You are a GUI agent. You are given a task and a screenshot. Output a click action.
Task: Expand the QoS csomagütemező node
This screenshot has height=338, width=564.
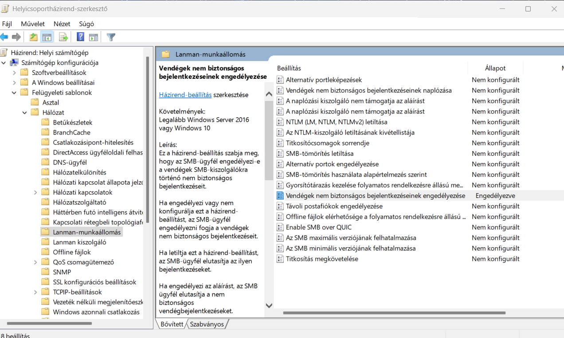(x=35, y=262)
